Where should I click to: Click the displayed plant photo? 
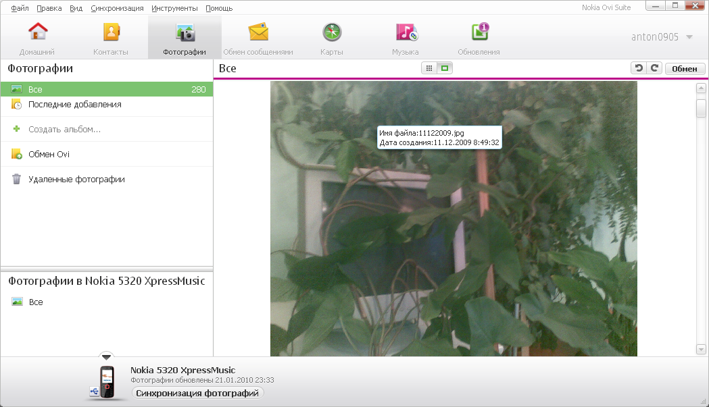(454, 219)
